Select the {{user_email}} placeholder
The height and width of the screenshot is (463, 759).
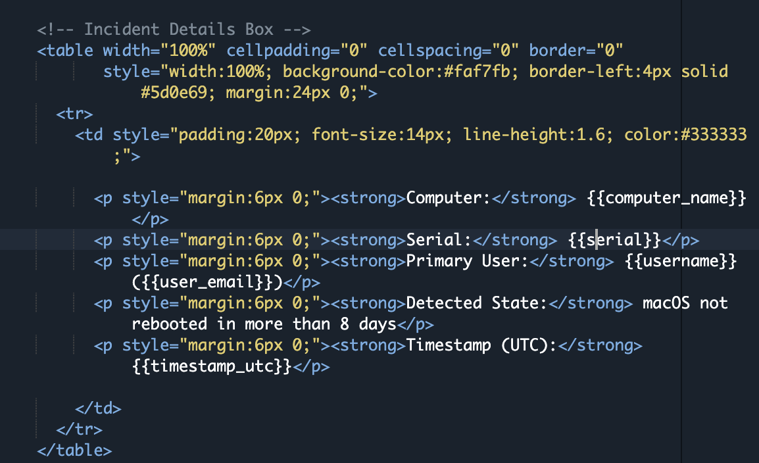coord(207,282)
